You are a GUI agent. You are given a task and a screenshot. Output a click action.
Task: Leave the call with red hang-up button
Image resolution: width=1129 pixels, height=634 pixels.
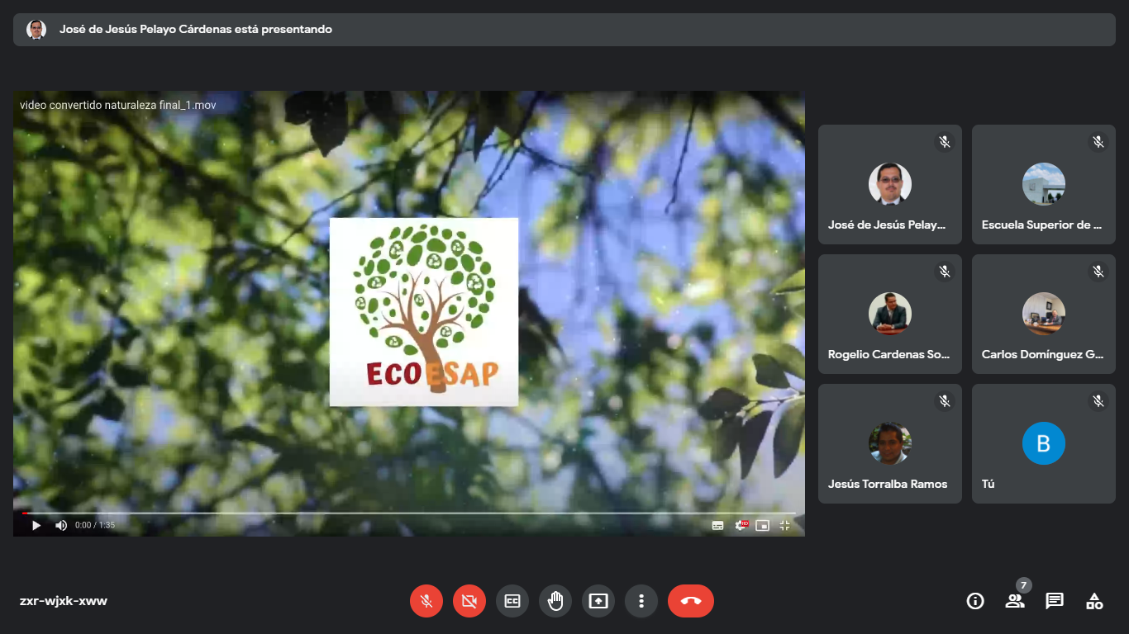[x=691, y=601]
